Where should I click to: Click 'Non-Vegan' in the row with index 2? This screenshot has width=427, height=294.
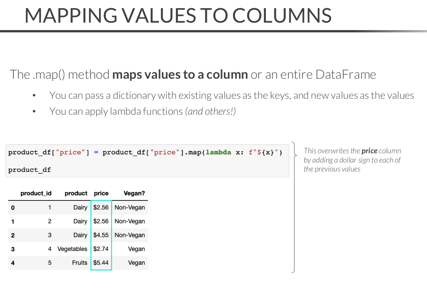pos(130,235)
